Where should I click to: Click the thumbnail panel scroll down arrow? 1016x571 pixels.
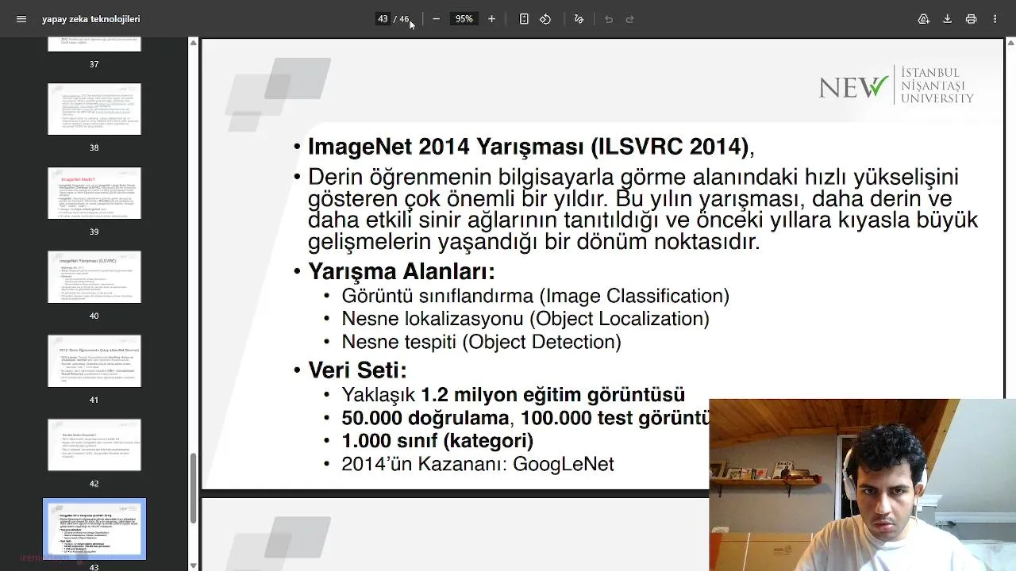(193, 565)
